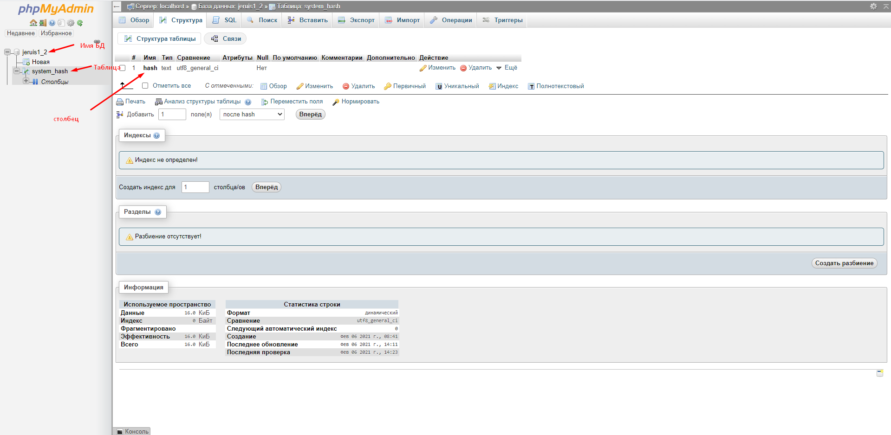
Task: Click the index columns count input
Action: point(195,187)
